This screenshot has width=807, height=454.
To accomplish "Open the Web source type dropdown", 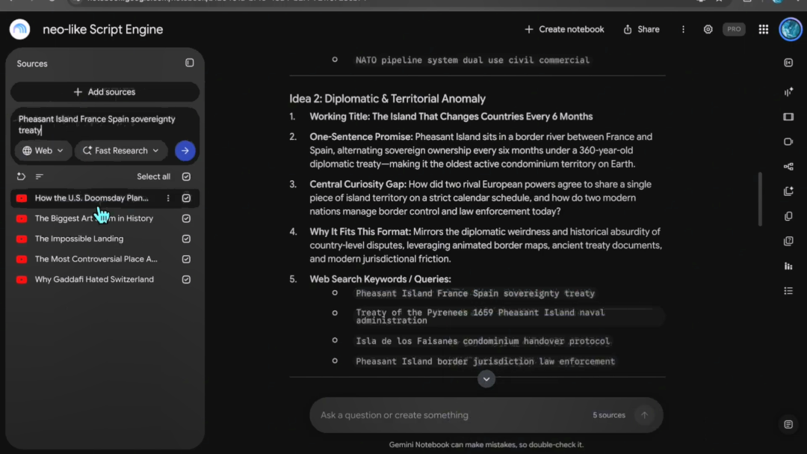I will (43, 150).
